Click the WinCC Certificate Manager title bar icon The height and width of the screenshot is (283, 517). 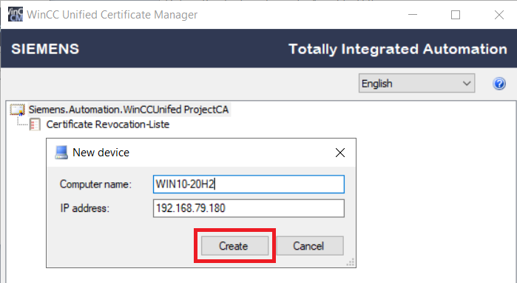(x=16, y=15)
